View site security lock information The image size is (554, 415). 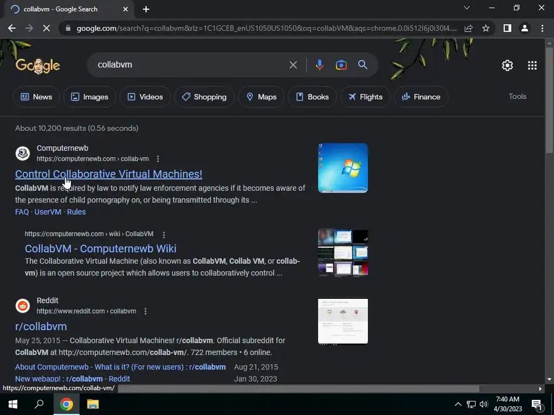coord(68,28)
